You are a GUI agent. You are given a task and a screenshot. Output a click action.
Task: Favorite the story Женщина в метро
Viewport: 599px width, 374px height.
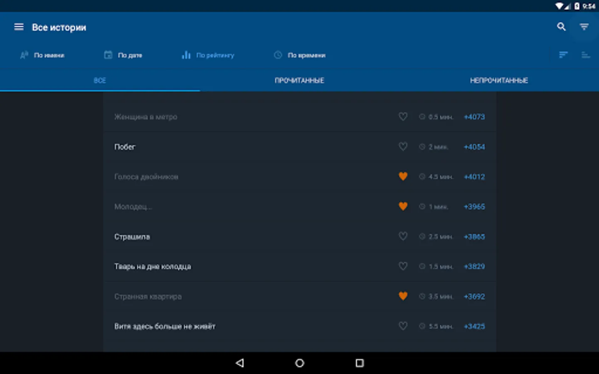tap(403, 117)
